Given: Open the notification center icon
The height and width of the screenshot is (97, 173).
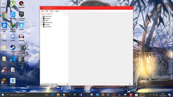Looking at the screenshot, I should [169, 95].
